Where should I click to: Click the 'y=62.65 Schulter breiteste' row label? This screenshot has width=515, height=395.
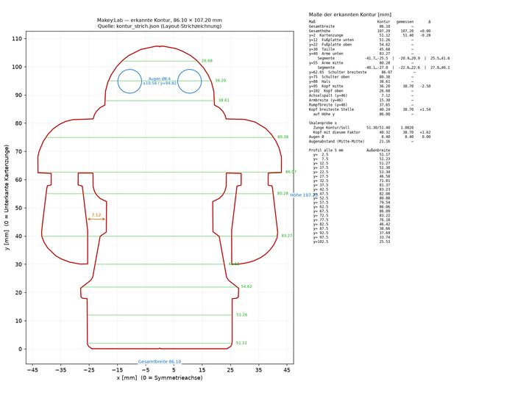(338, 72)
